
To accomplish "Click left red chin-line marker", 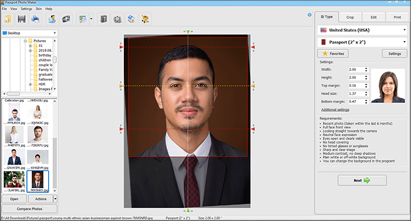I will tap(121, 129).
